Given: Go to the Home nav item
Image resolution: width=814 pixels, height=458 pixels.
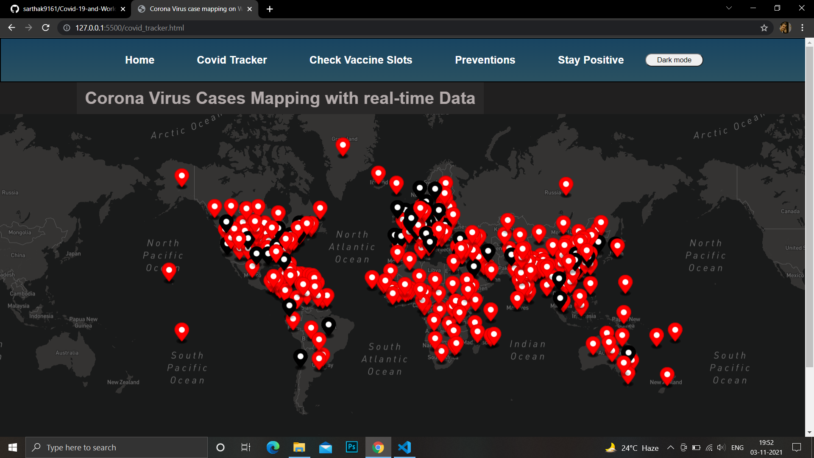Looking at the screenshot, I should point(140,60).
